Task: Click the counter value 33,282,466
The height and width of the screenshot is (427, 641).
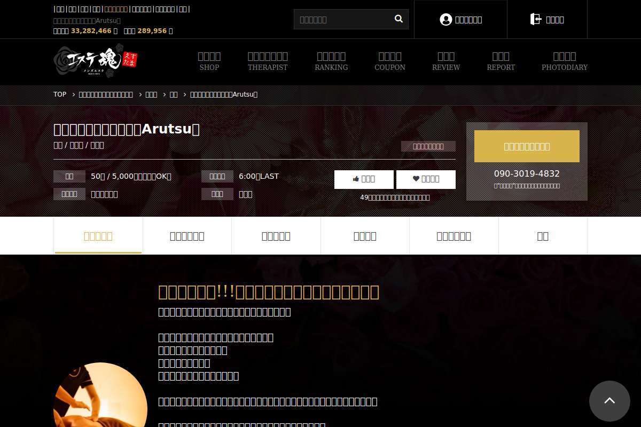Action: tap(91, 31)
